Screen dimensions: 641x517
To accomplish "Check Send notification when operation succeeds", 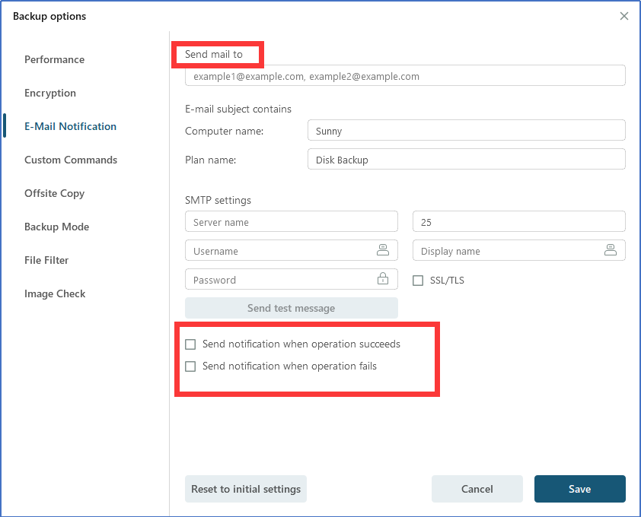I will point(191,344).
